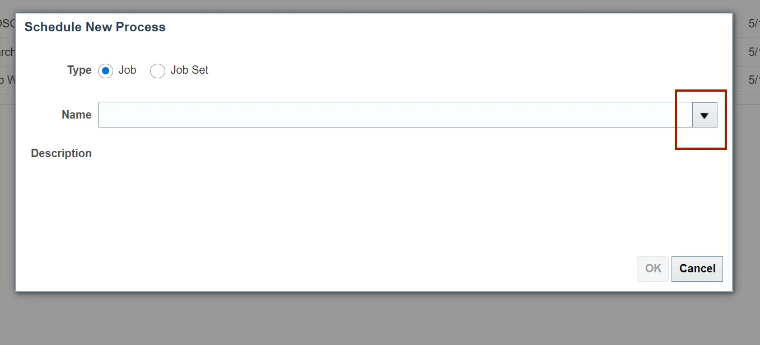The image size is (760, 345).
Task: Open the Name dropdown arrow
Action: (705, 115)
